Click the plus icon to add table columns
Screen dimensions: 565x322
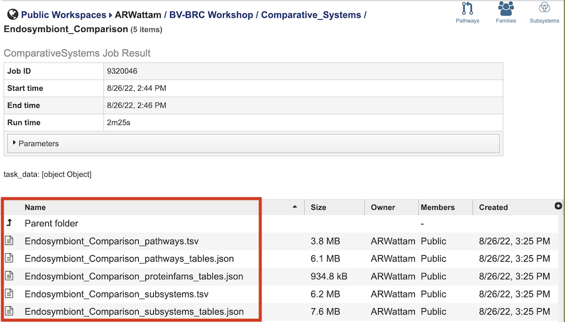[x=558, y=206]
